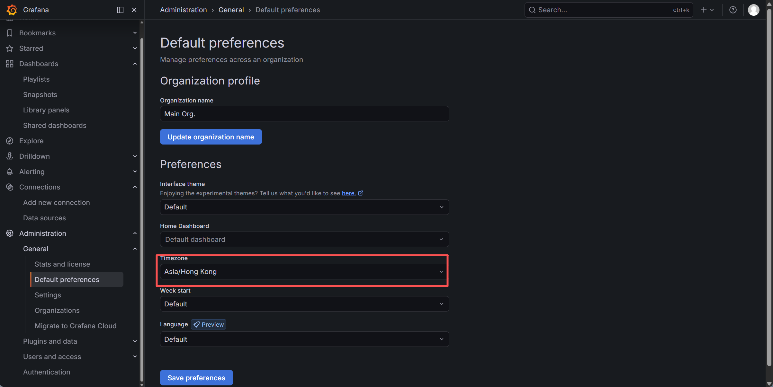Open Snapshots in the sidebar
Image resolution: width=773 pixels, height=387 pixels.
pos(40,94)
